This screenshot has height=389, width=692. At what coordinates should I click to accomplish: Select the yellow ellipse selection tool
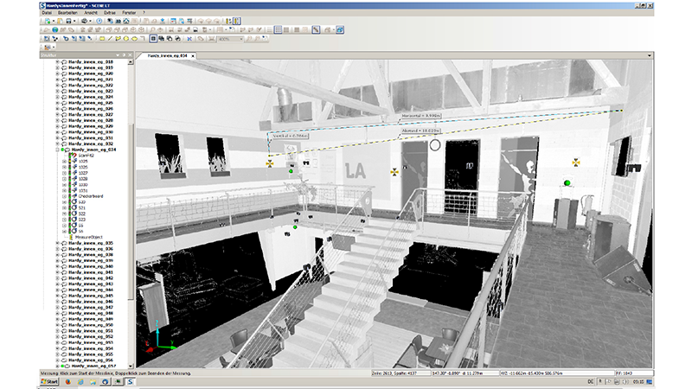pos(135,39)
